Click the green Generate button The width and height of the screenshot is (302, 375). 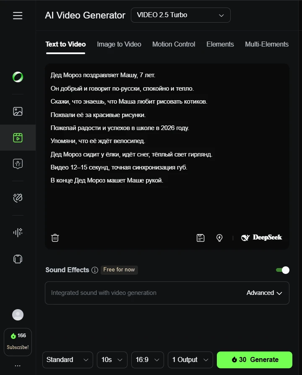coord(255,360)
